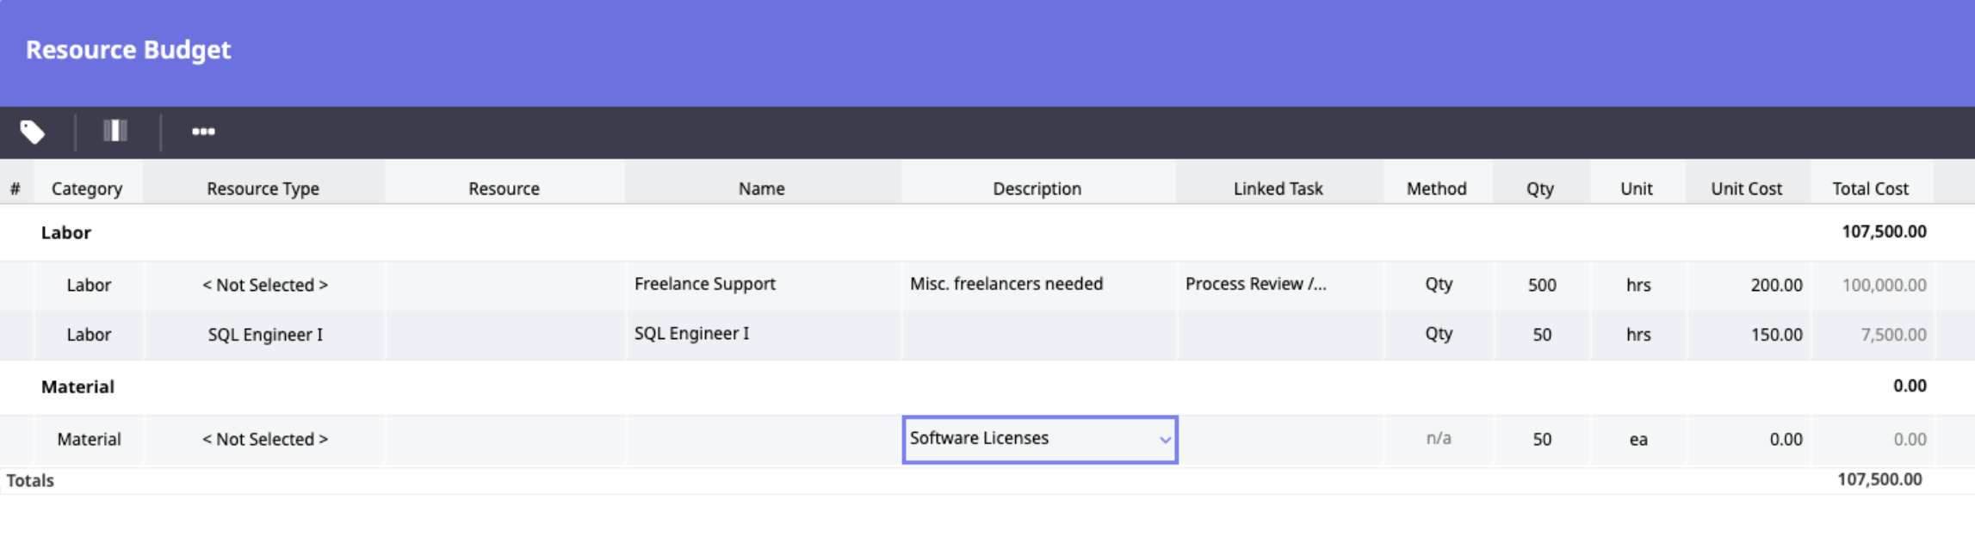Click the tag icon in the toolbar

33,133
